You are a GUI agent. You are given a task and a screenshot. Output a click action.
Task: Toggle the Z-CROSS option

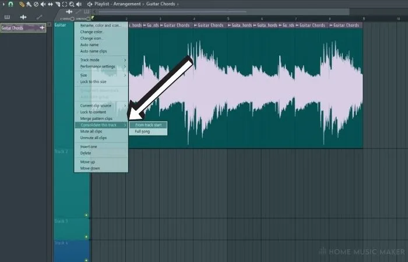coord(72,19)
